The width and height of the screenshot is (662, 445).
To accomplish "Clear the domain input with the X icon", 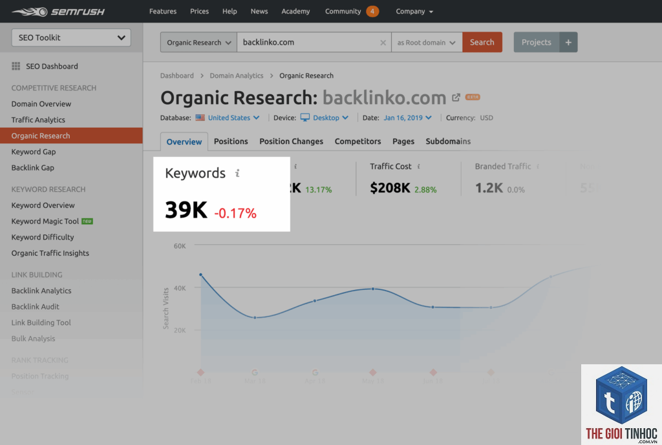I will click(x=383, y=43).
